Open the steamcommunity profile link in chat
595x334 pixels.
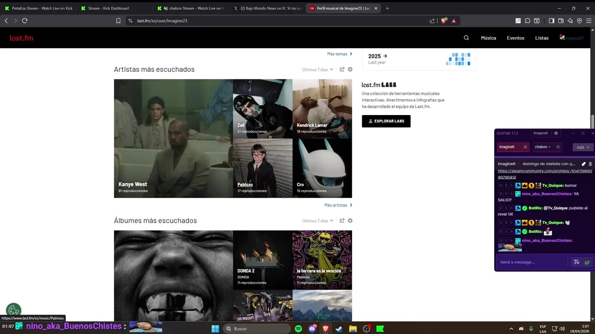click(x=545, y=174)
